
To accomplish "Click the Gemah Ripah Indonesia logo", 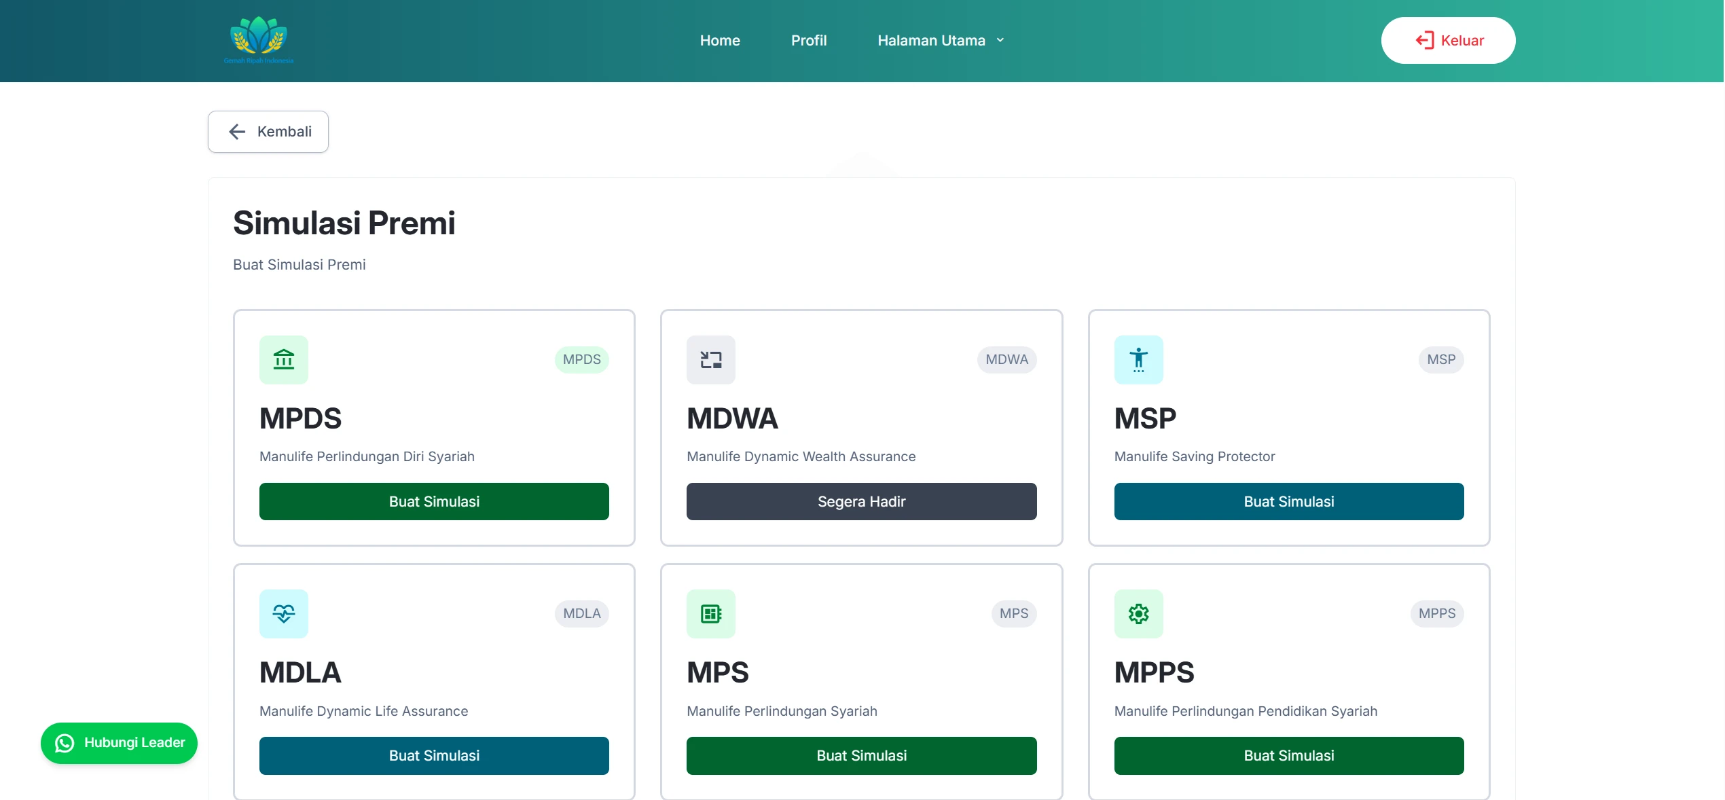I will point(259,40).
